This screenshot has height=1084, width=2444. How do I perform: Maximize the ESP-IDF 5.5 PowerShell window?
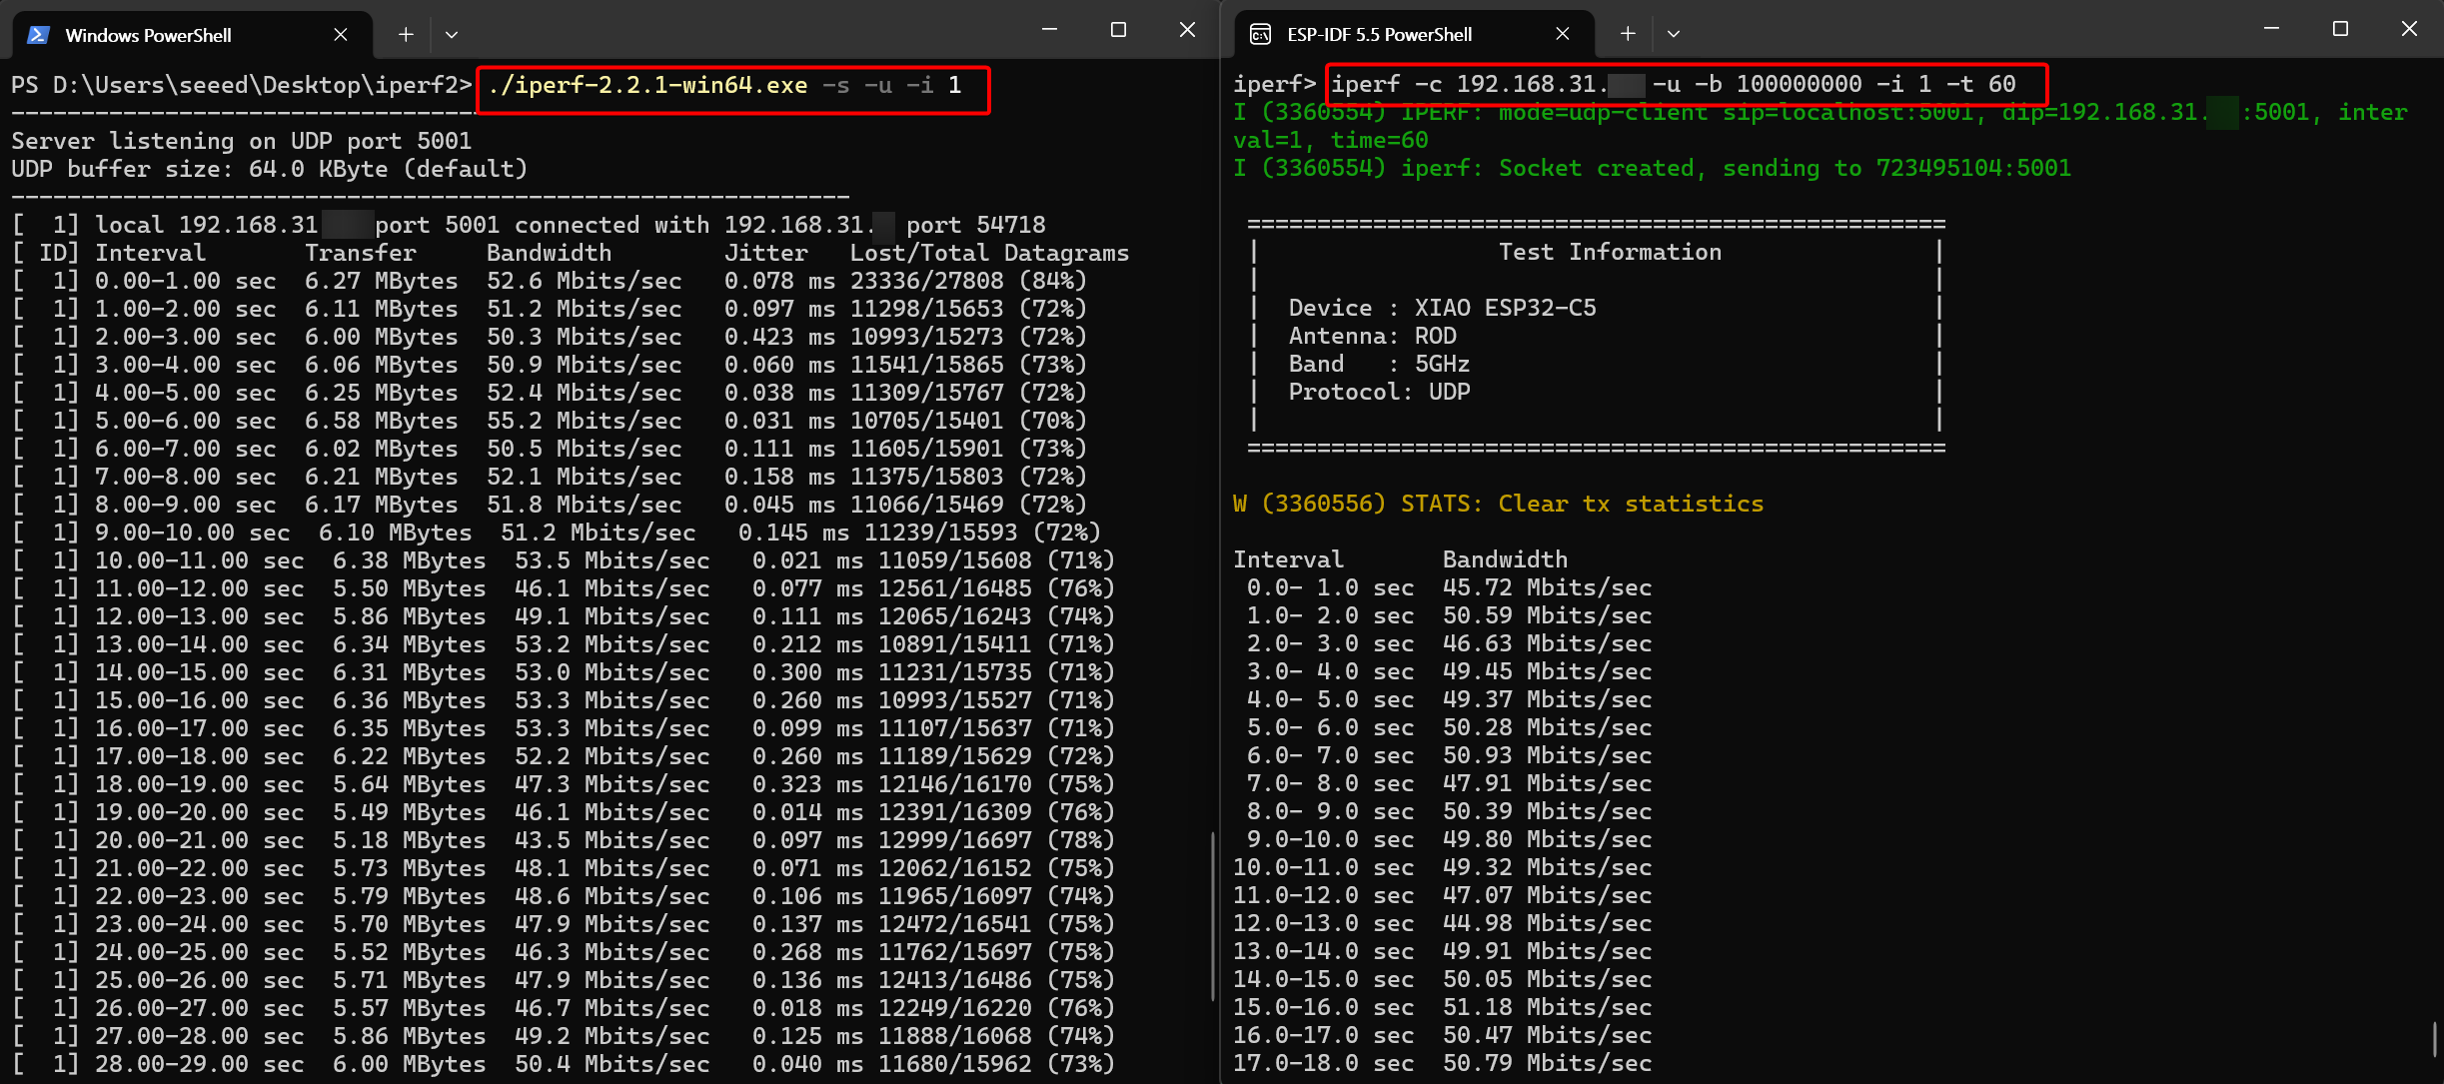(2340, 30)
